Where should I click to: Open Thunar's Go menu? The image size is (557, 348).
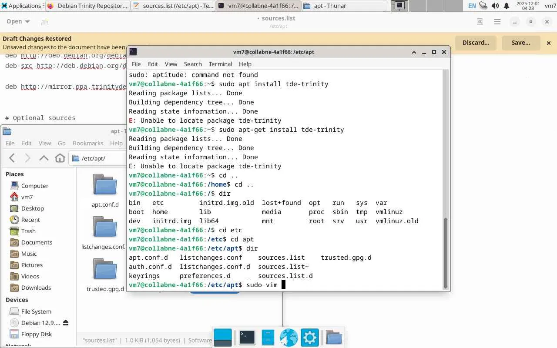click(62, 143)
